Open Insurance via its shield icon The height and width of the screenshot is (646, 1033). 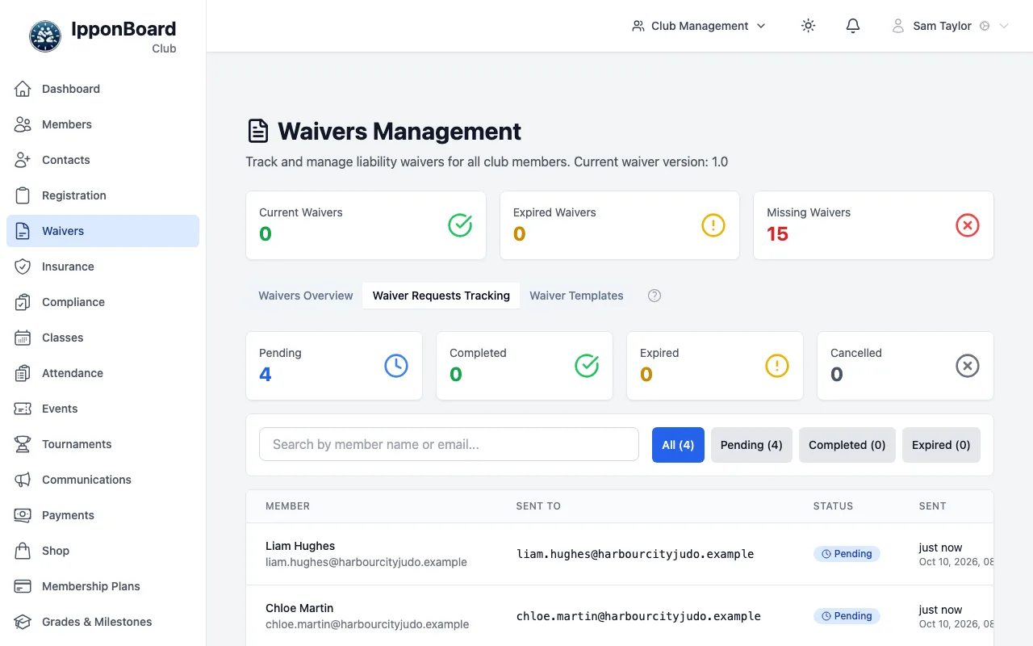pyautogui.click(x=23, y=266)
